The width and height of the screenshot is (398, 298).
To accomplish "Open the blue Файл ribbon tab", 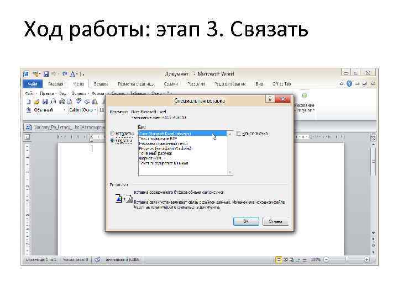I will click(x=33, y=84).
